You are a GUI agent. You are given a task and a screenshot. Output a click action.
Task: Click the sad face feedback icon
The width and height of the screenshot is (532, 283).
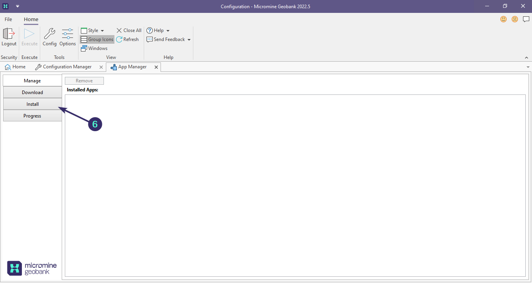click(515, 19)
